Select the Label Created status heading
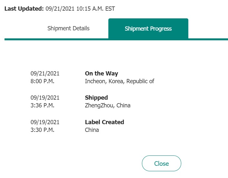 (x=104, y=122)
